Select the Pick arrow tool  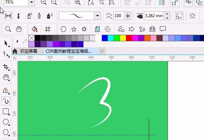pyautogui.click(x=6, y=43)
